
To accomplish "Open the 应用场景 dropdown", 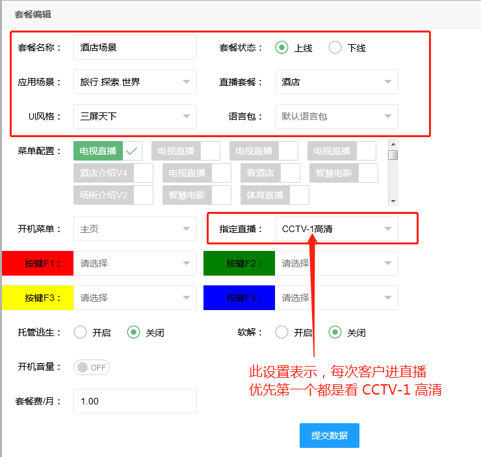I will coord(135,82).
